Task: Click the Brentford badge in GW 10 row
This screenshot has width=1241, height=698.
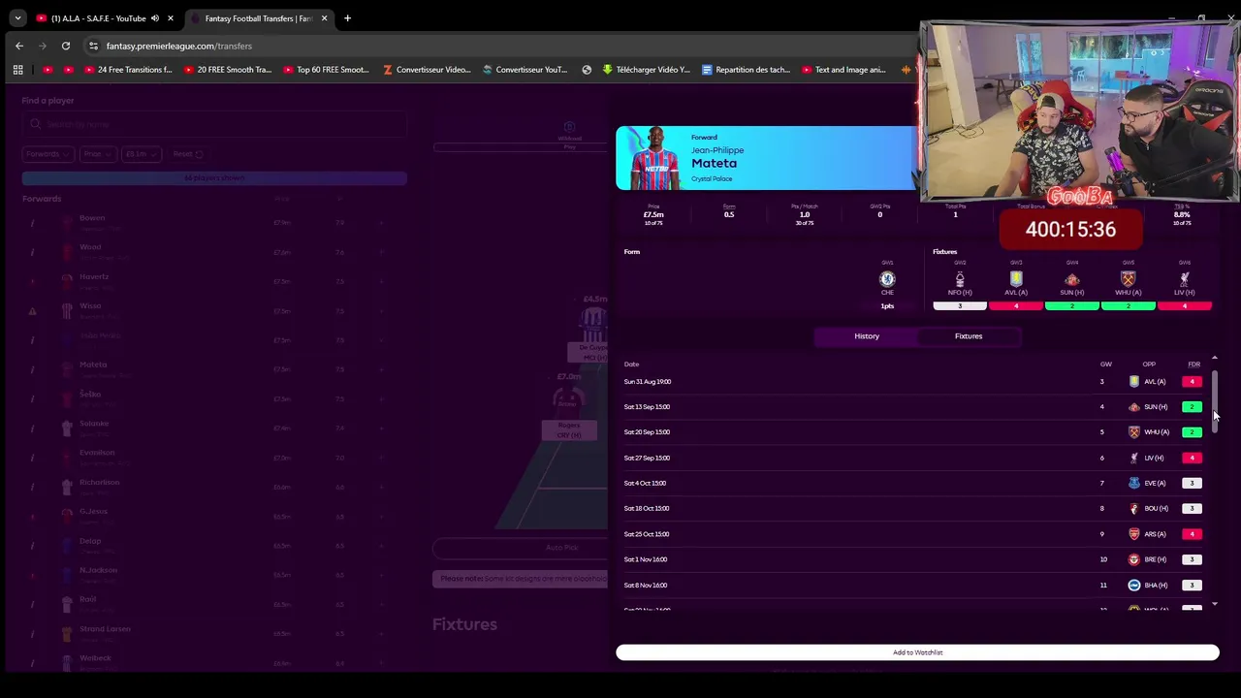Action: (x=1134, y=559)
